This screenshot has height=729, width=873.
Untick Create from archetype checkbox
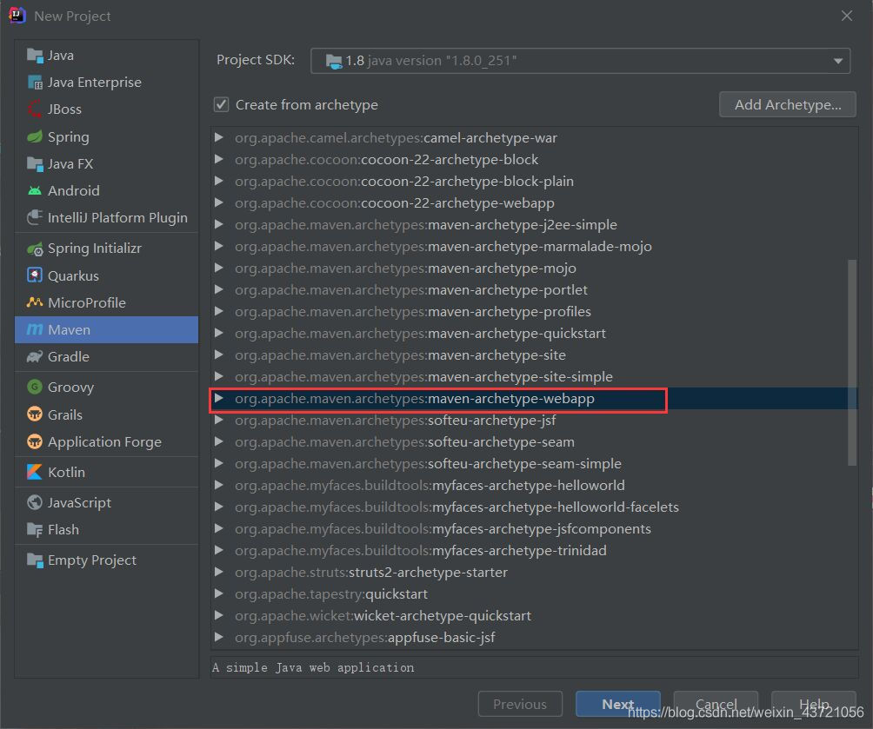[x=221, y=104]
